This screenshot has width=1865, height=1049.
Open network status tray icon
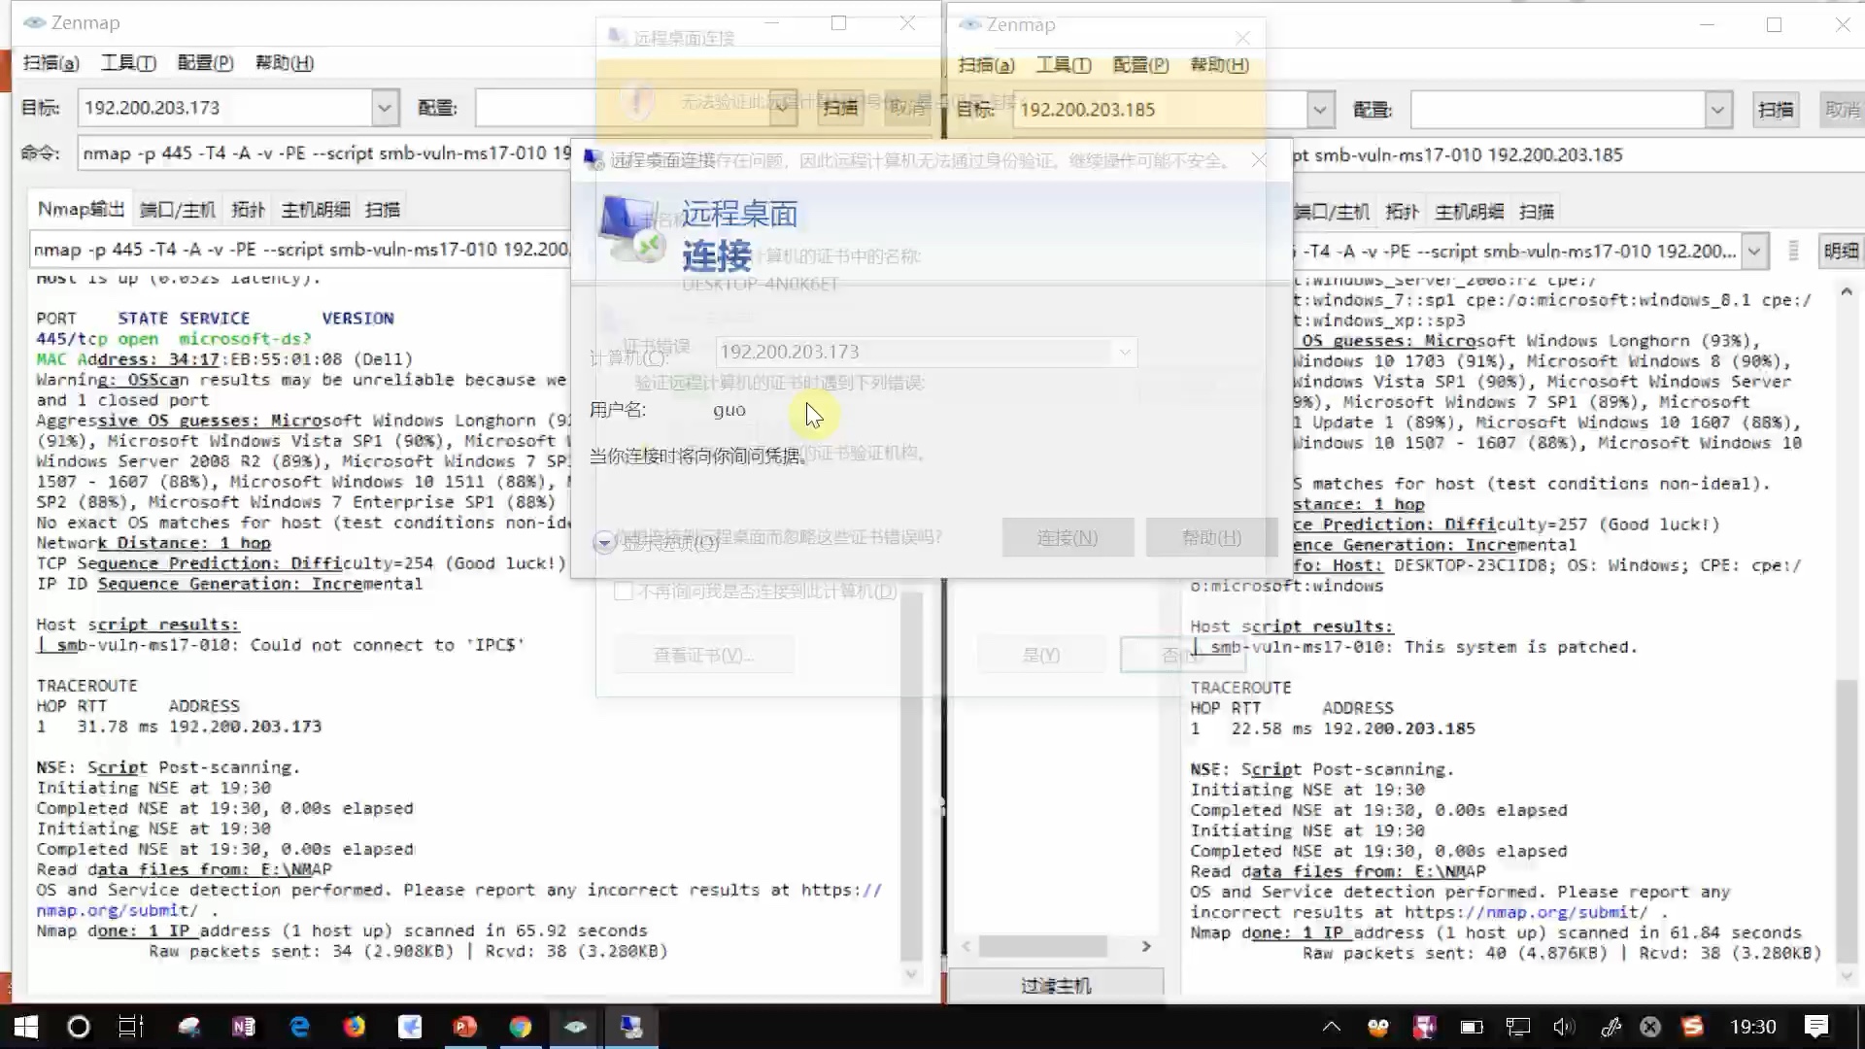[1518, 1027]
